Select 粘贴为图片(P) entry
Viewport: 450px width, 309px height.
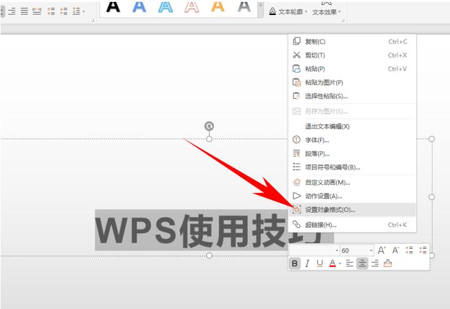click(x=352, y=83)
